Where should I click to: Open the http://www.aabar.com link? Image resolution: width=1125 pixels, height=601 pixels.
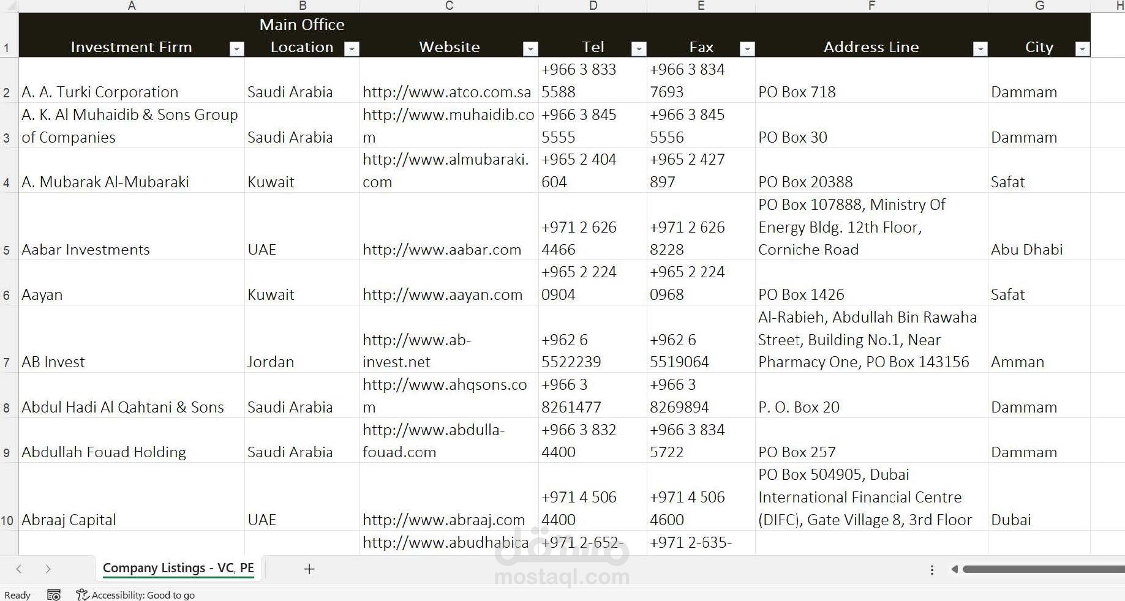click(x=442, y=250)
